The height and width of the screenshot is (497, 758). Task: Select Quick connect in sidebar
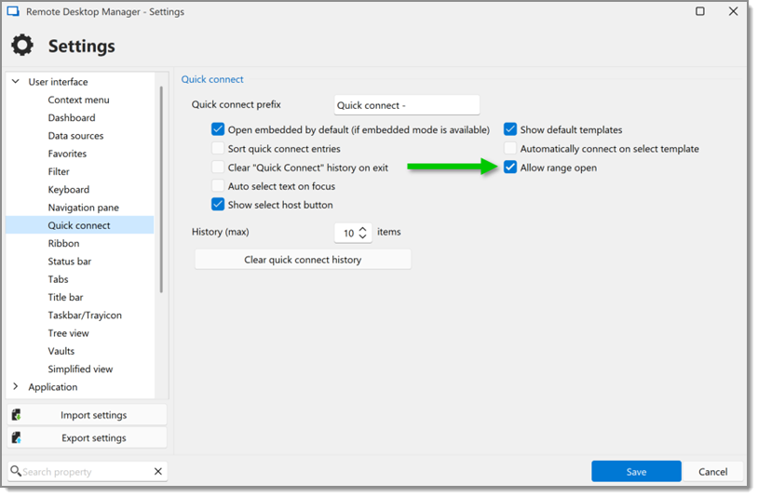80,226
